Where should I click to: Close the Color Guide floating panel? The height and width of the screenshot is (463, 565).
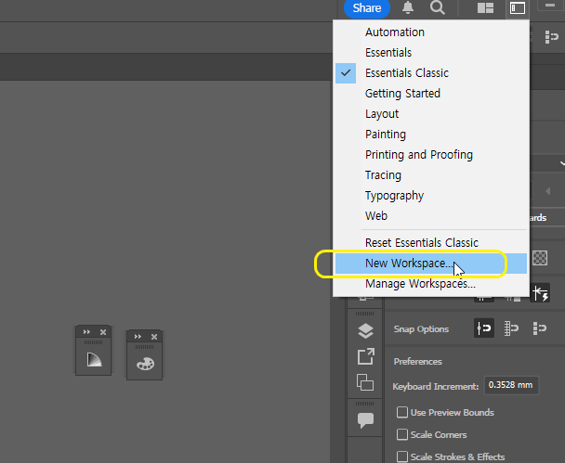click(103, 332)
